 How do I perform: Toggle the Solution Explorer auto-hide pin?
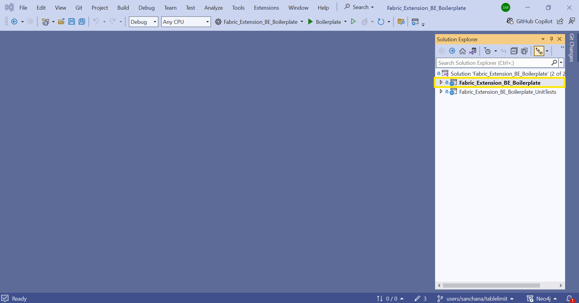click(x=551, y=39)
